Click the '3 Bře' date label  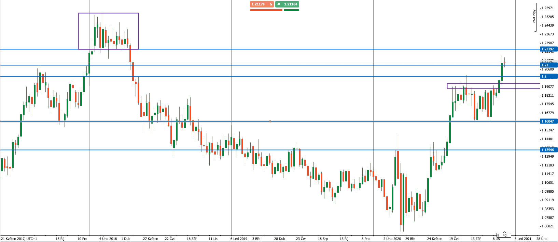pos(257,239)
